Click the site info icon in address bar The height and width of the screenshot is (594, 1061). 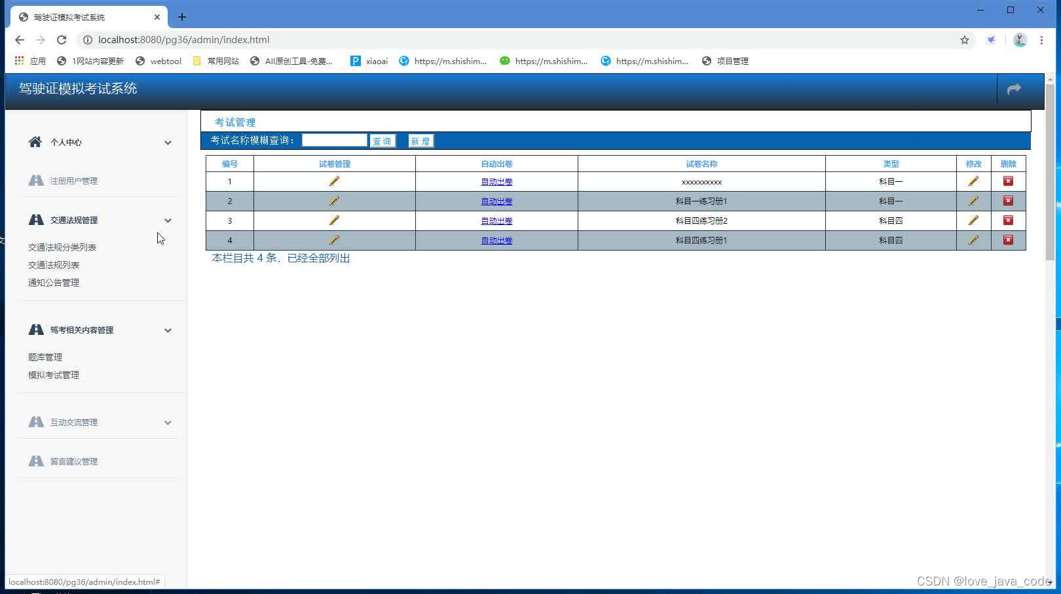[88, 40]
